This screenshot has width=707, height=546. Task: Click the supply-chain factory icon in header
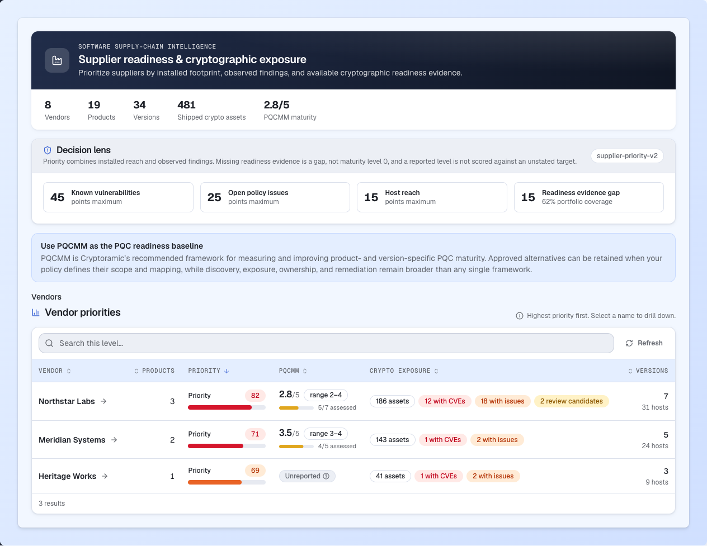click(x=57, y=60)
